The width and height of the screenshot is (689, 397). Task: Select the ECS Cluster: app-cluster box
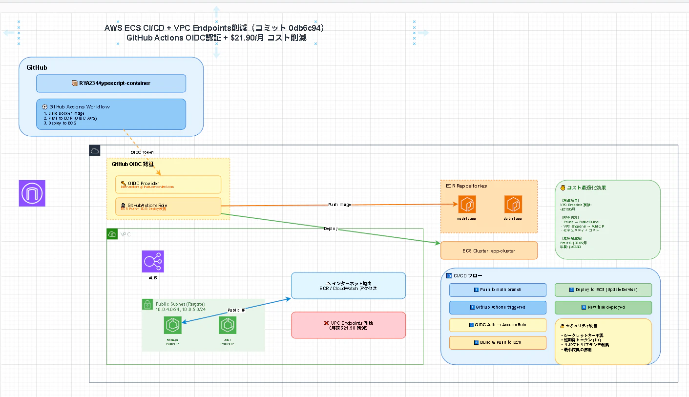point(489,251)
